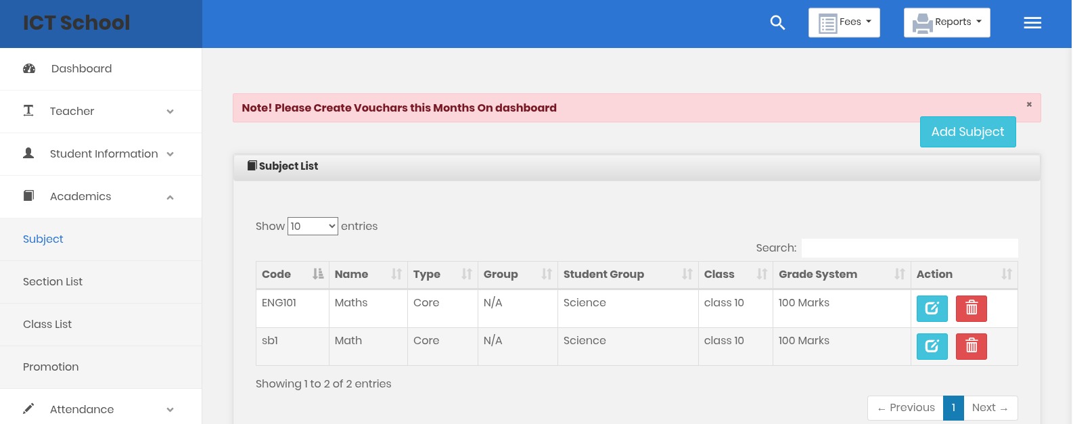
Task: Click the Attendance pencil icon
Action: [x=28, y=408]
